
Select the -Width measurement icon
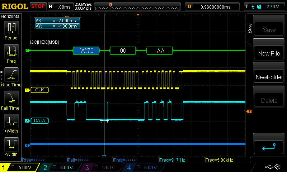11,144
